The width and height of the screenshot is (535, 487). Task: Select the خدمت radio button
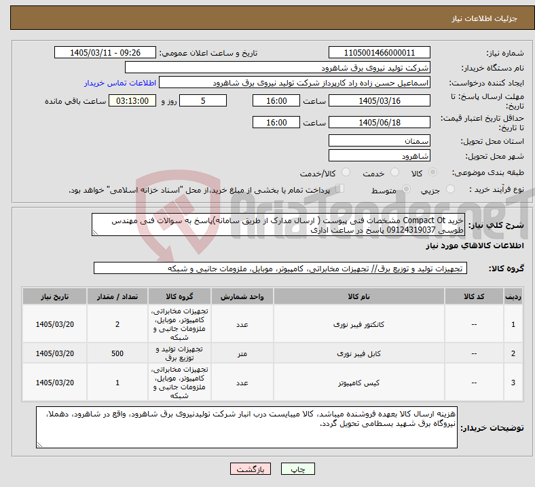(x=394, y=172)
